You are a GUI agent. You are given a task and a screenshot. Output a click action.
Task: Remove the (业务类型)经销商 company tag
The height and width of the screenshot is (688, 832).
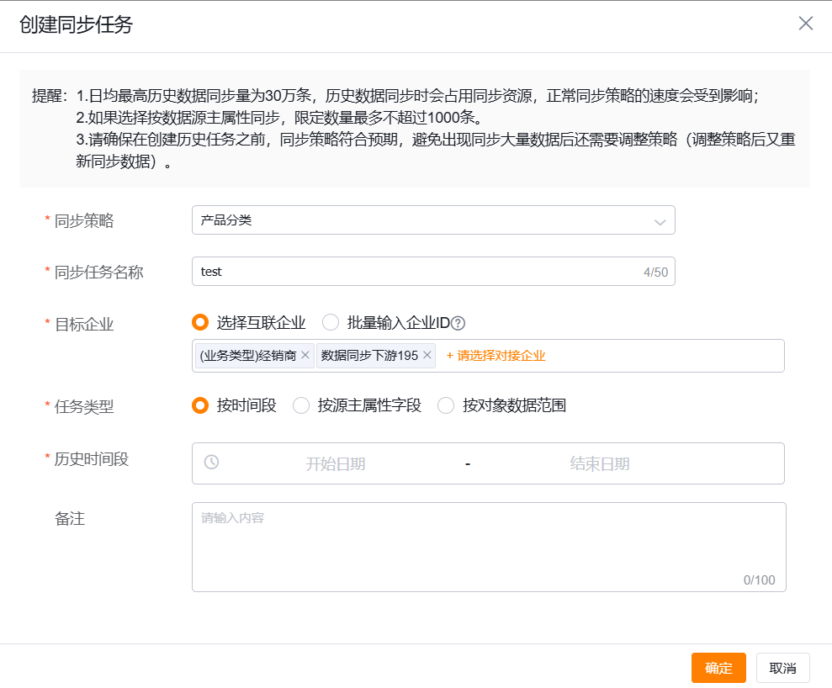coord(306,355)
